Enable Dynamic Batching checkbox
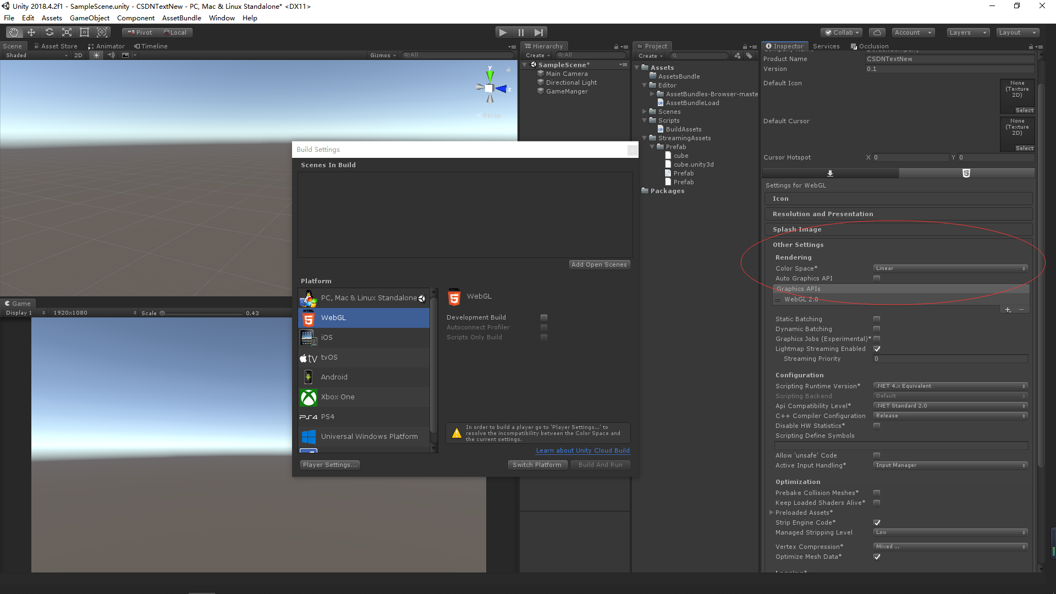The width and height of the screenshot is (1056, 594). pos(877,329)
